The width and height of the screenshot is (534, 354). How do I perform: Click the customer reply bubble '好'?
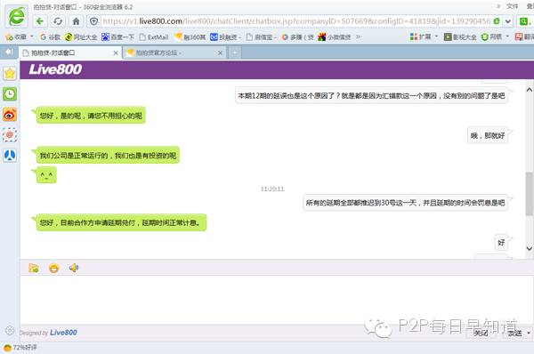[x=501, y=243]
